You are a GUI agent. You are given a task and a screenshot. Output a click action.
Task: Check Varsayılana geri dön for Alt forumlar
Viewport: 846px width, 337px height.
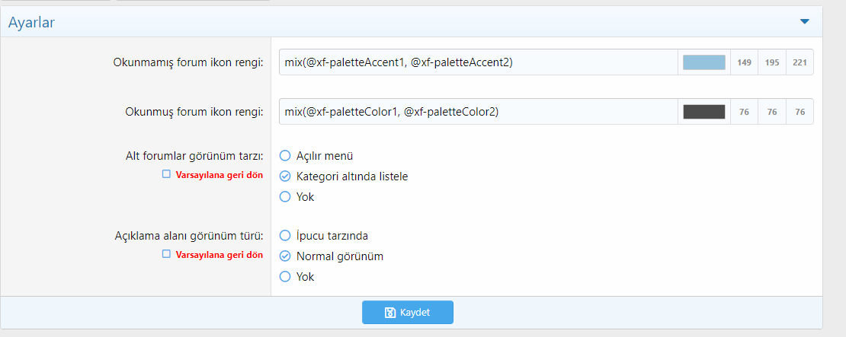point(167,174)
